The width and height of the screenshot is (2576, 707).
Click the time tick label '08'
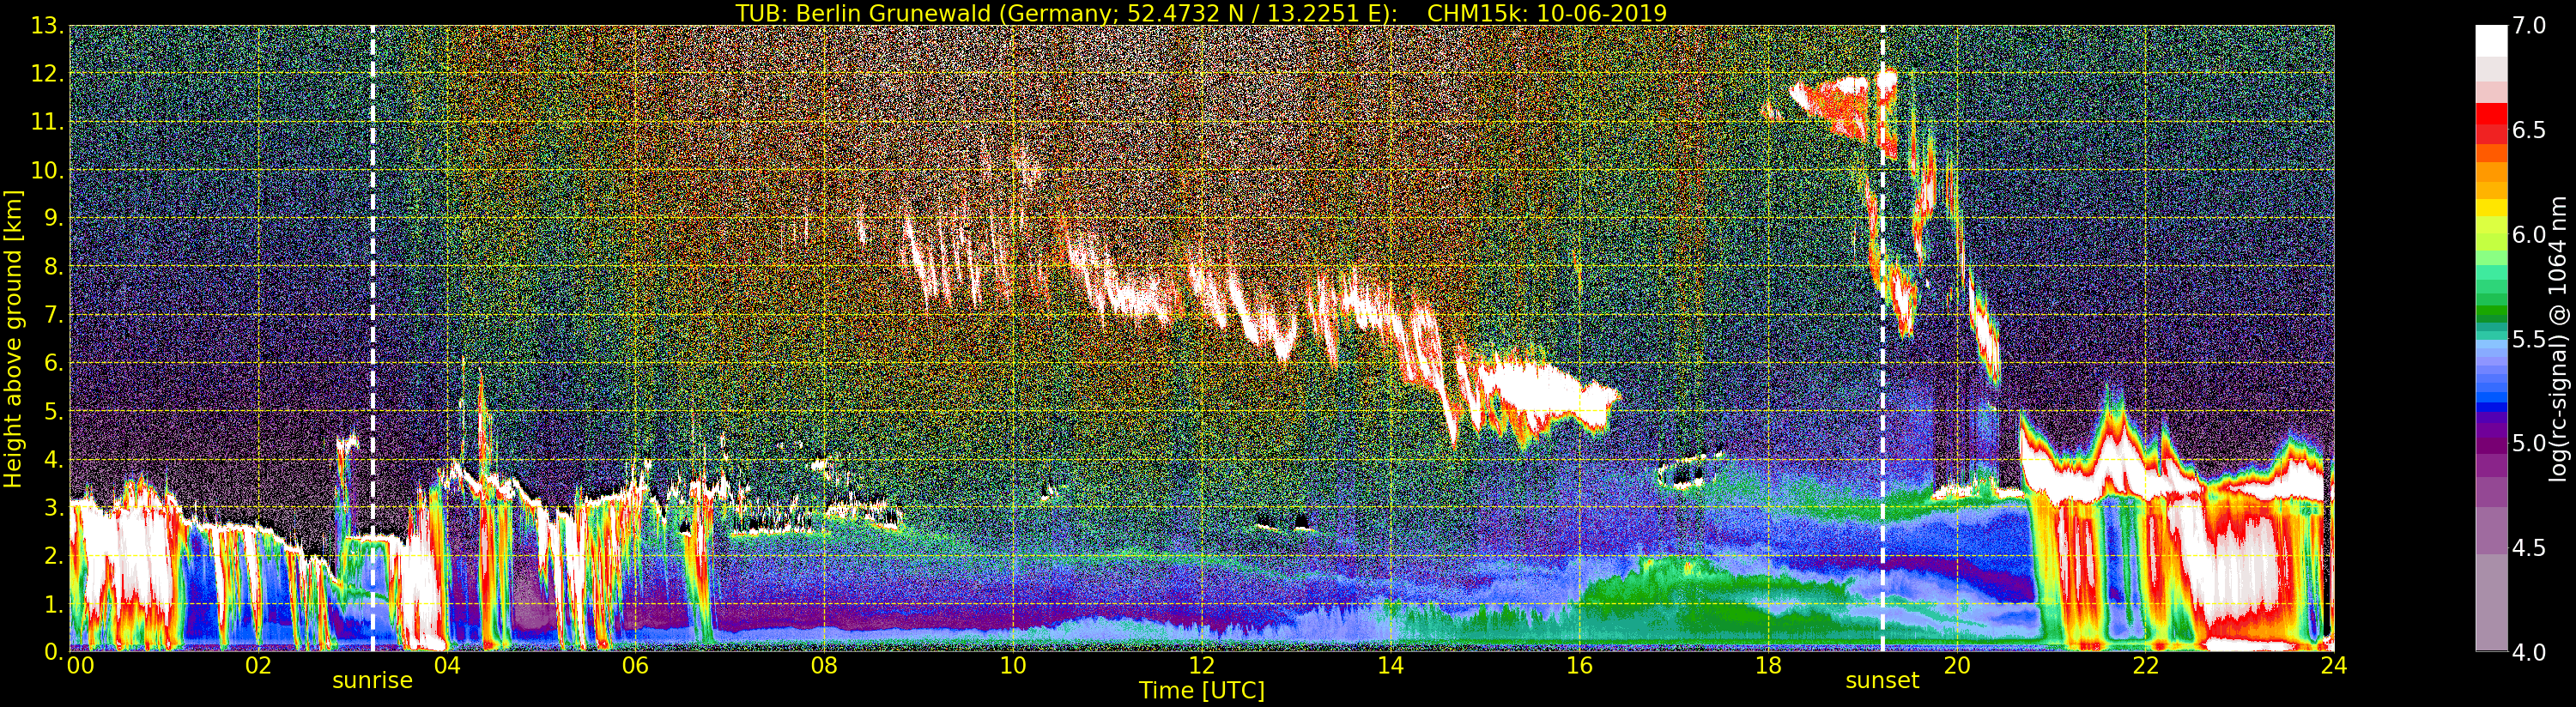pos(824,665)
